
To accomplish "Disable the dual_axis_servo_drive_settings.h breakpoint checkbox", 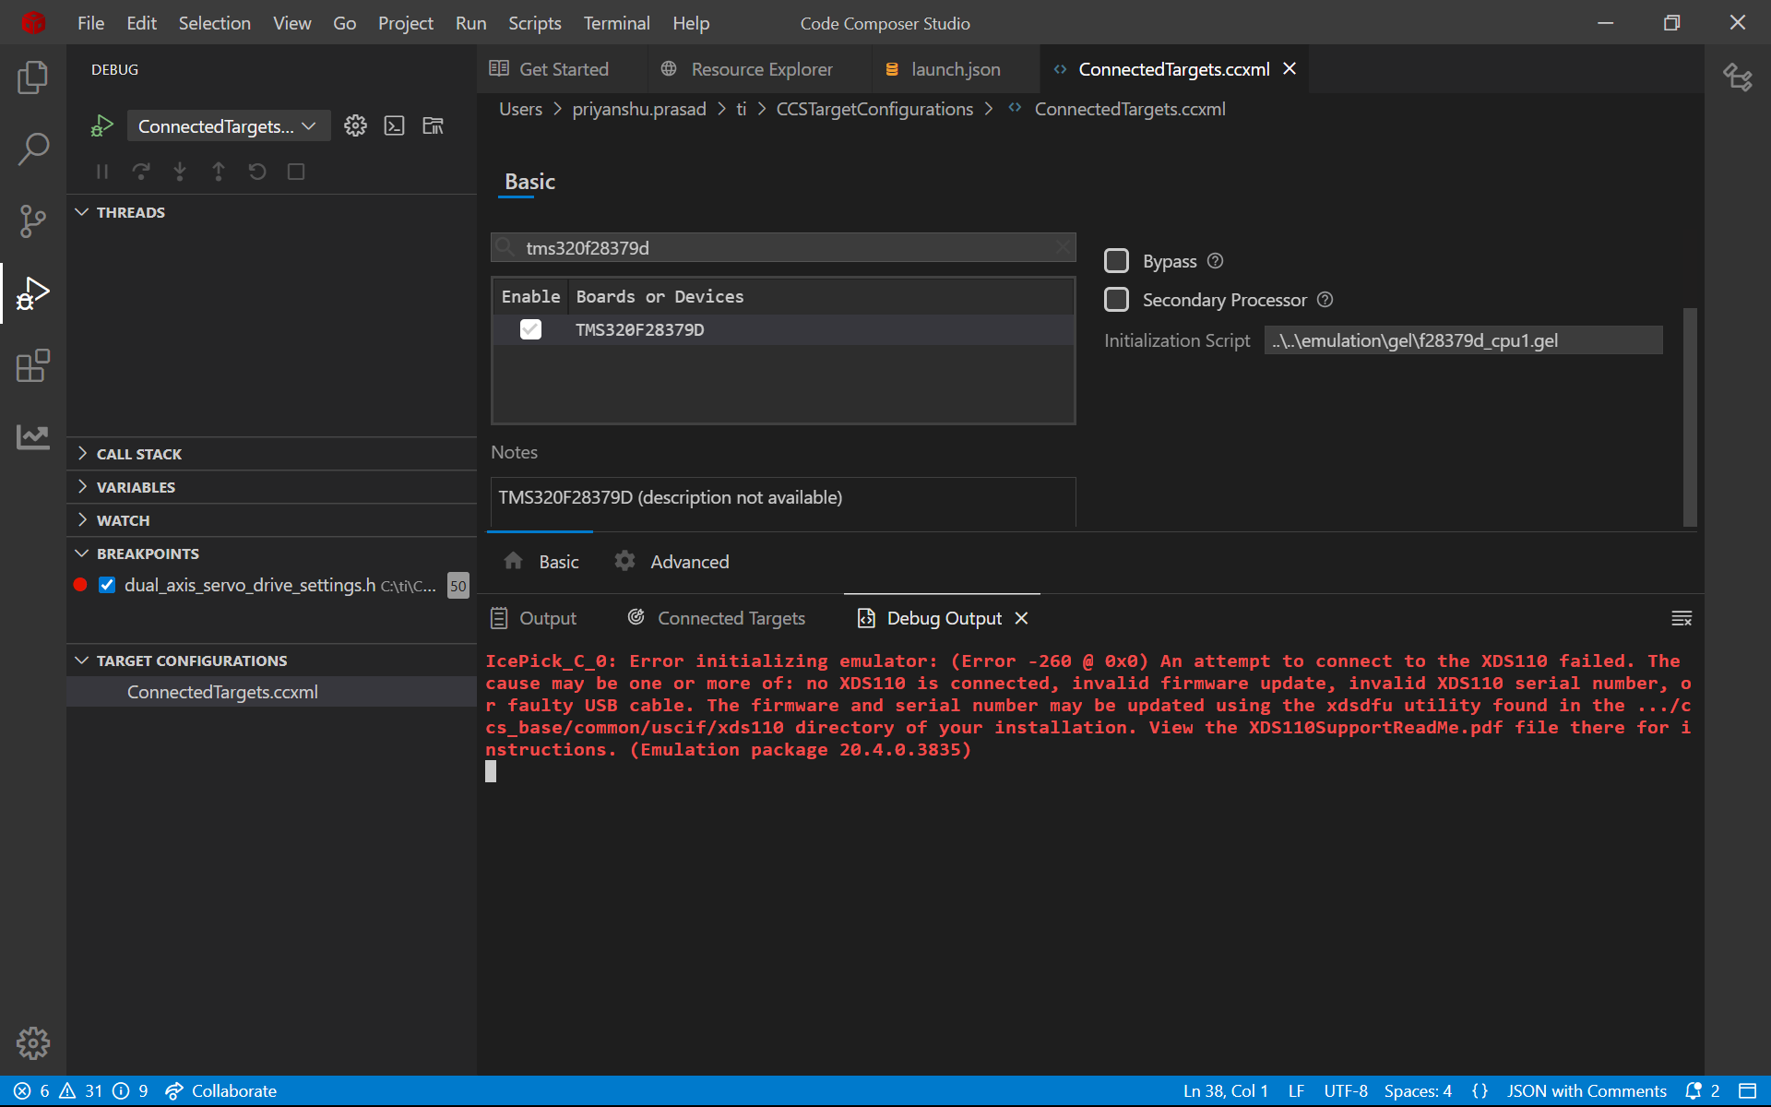I will (107, 585).
